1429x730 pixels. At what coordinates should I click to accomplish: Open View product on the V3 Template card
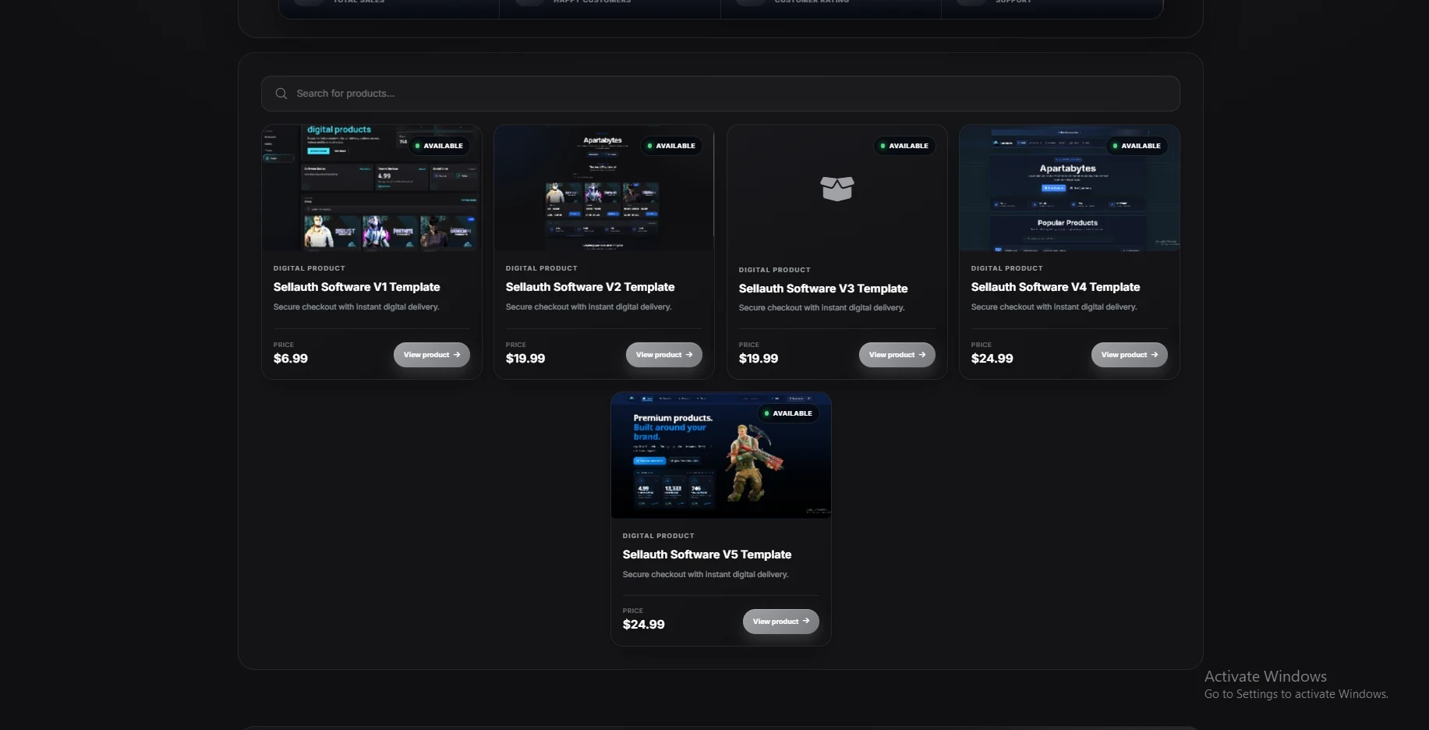point(897,355)
